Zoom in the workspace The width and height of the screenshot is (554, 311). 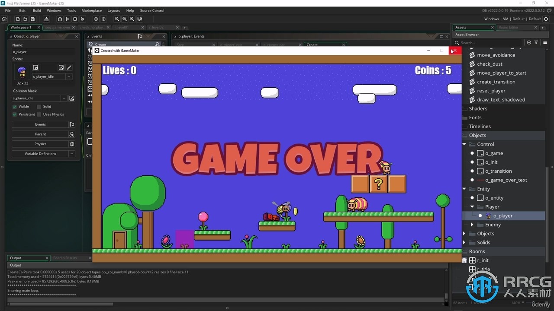click(132, 19)
